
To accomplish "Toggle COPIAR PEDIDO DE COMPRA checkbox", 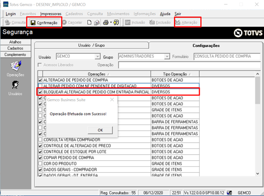I will (x=40, y=157).
